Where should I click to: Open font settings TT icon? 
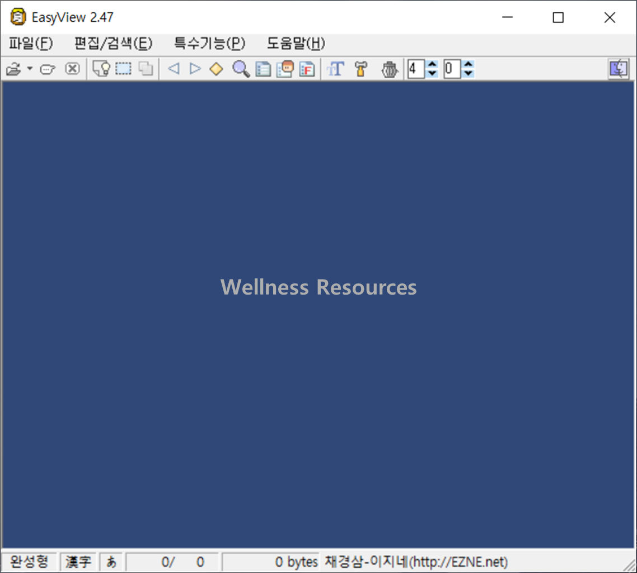point(335,69)
